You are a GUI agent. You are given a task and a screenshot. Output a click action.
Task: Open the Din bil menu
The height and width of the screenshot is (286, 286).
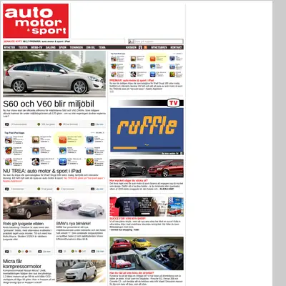[91, 47]
